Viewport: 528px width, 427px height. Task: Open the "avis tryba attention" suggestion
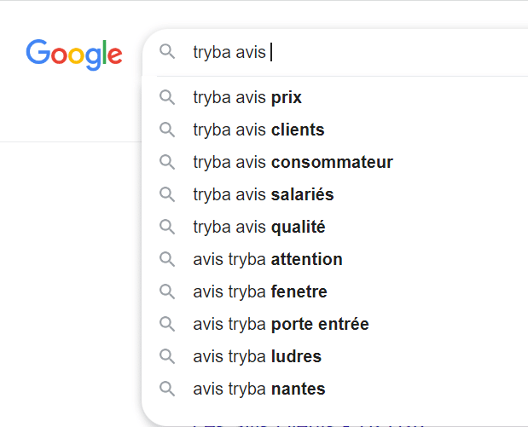tap(268, 259)
